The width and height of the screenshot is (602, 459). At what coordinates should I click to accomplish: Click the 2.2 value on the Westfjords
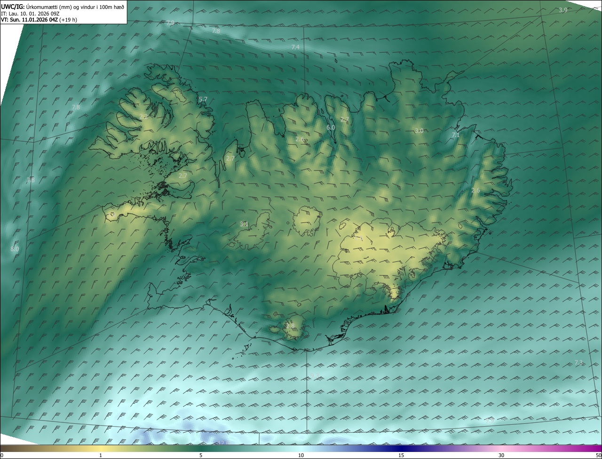[143, 116]
